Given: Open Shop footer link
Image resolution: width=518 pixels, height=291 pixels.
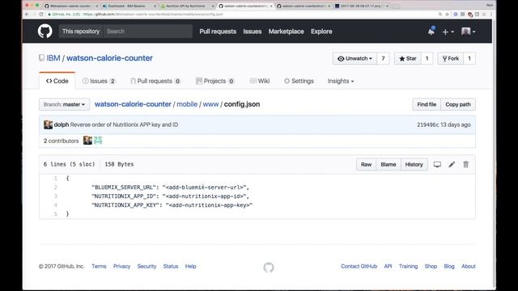Looking at the screenshot, I should click(x=431, y=266).
